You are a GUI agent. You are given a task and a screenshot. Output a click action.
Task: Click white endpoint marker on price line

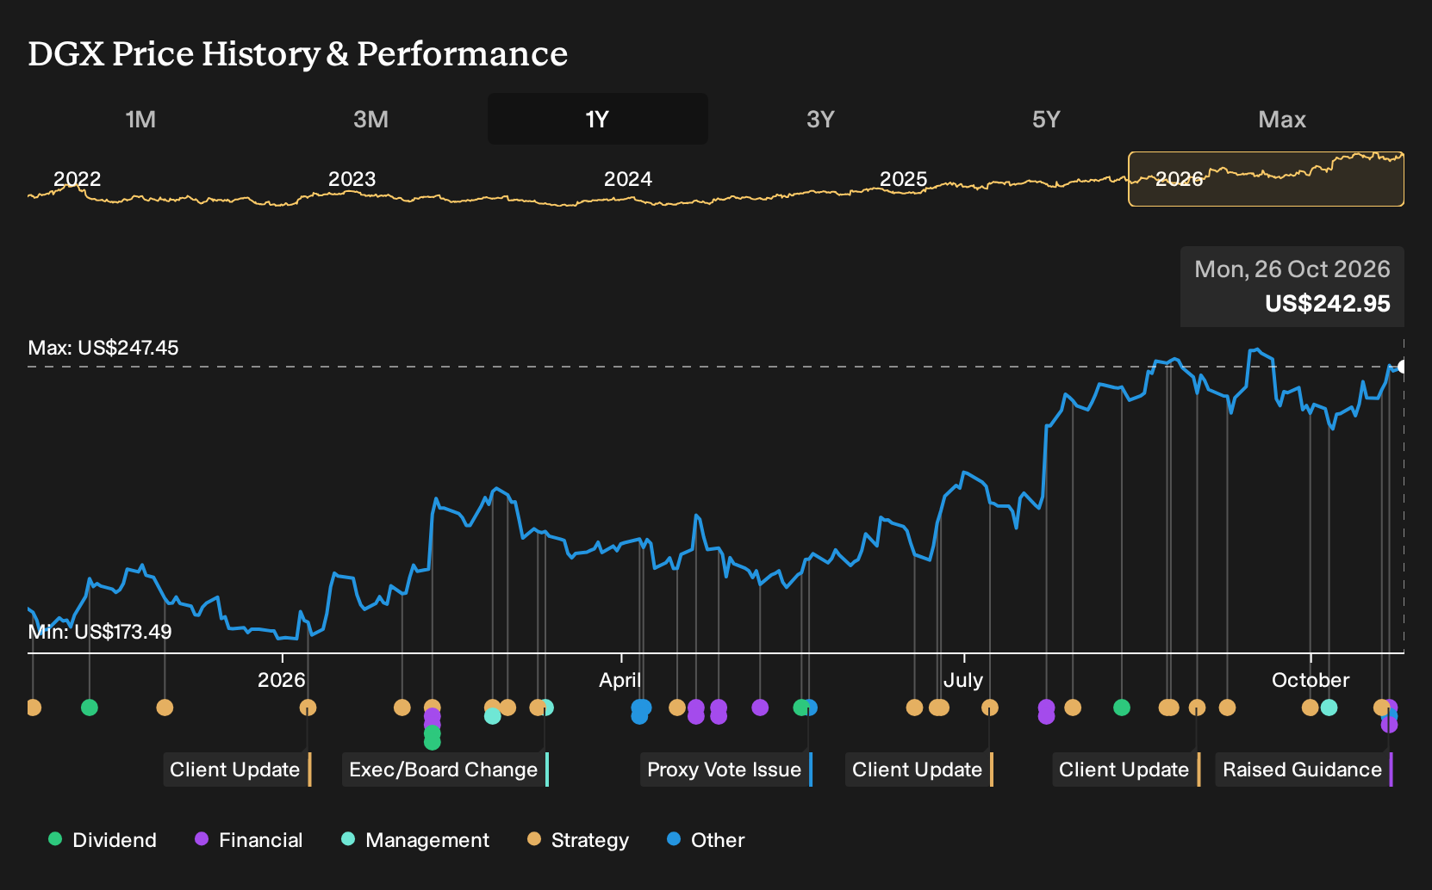[1403, 367]
